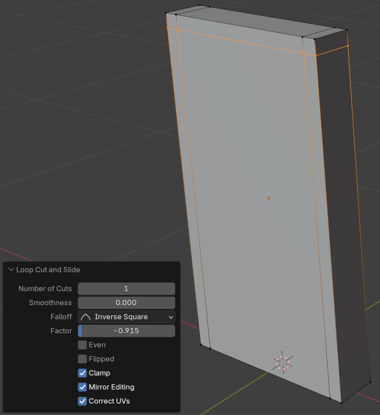Viewport: 380px width, 415px height.
Task: Enable the Flipped checkbox
Action: click(83, 359)
